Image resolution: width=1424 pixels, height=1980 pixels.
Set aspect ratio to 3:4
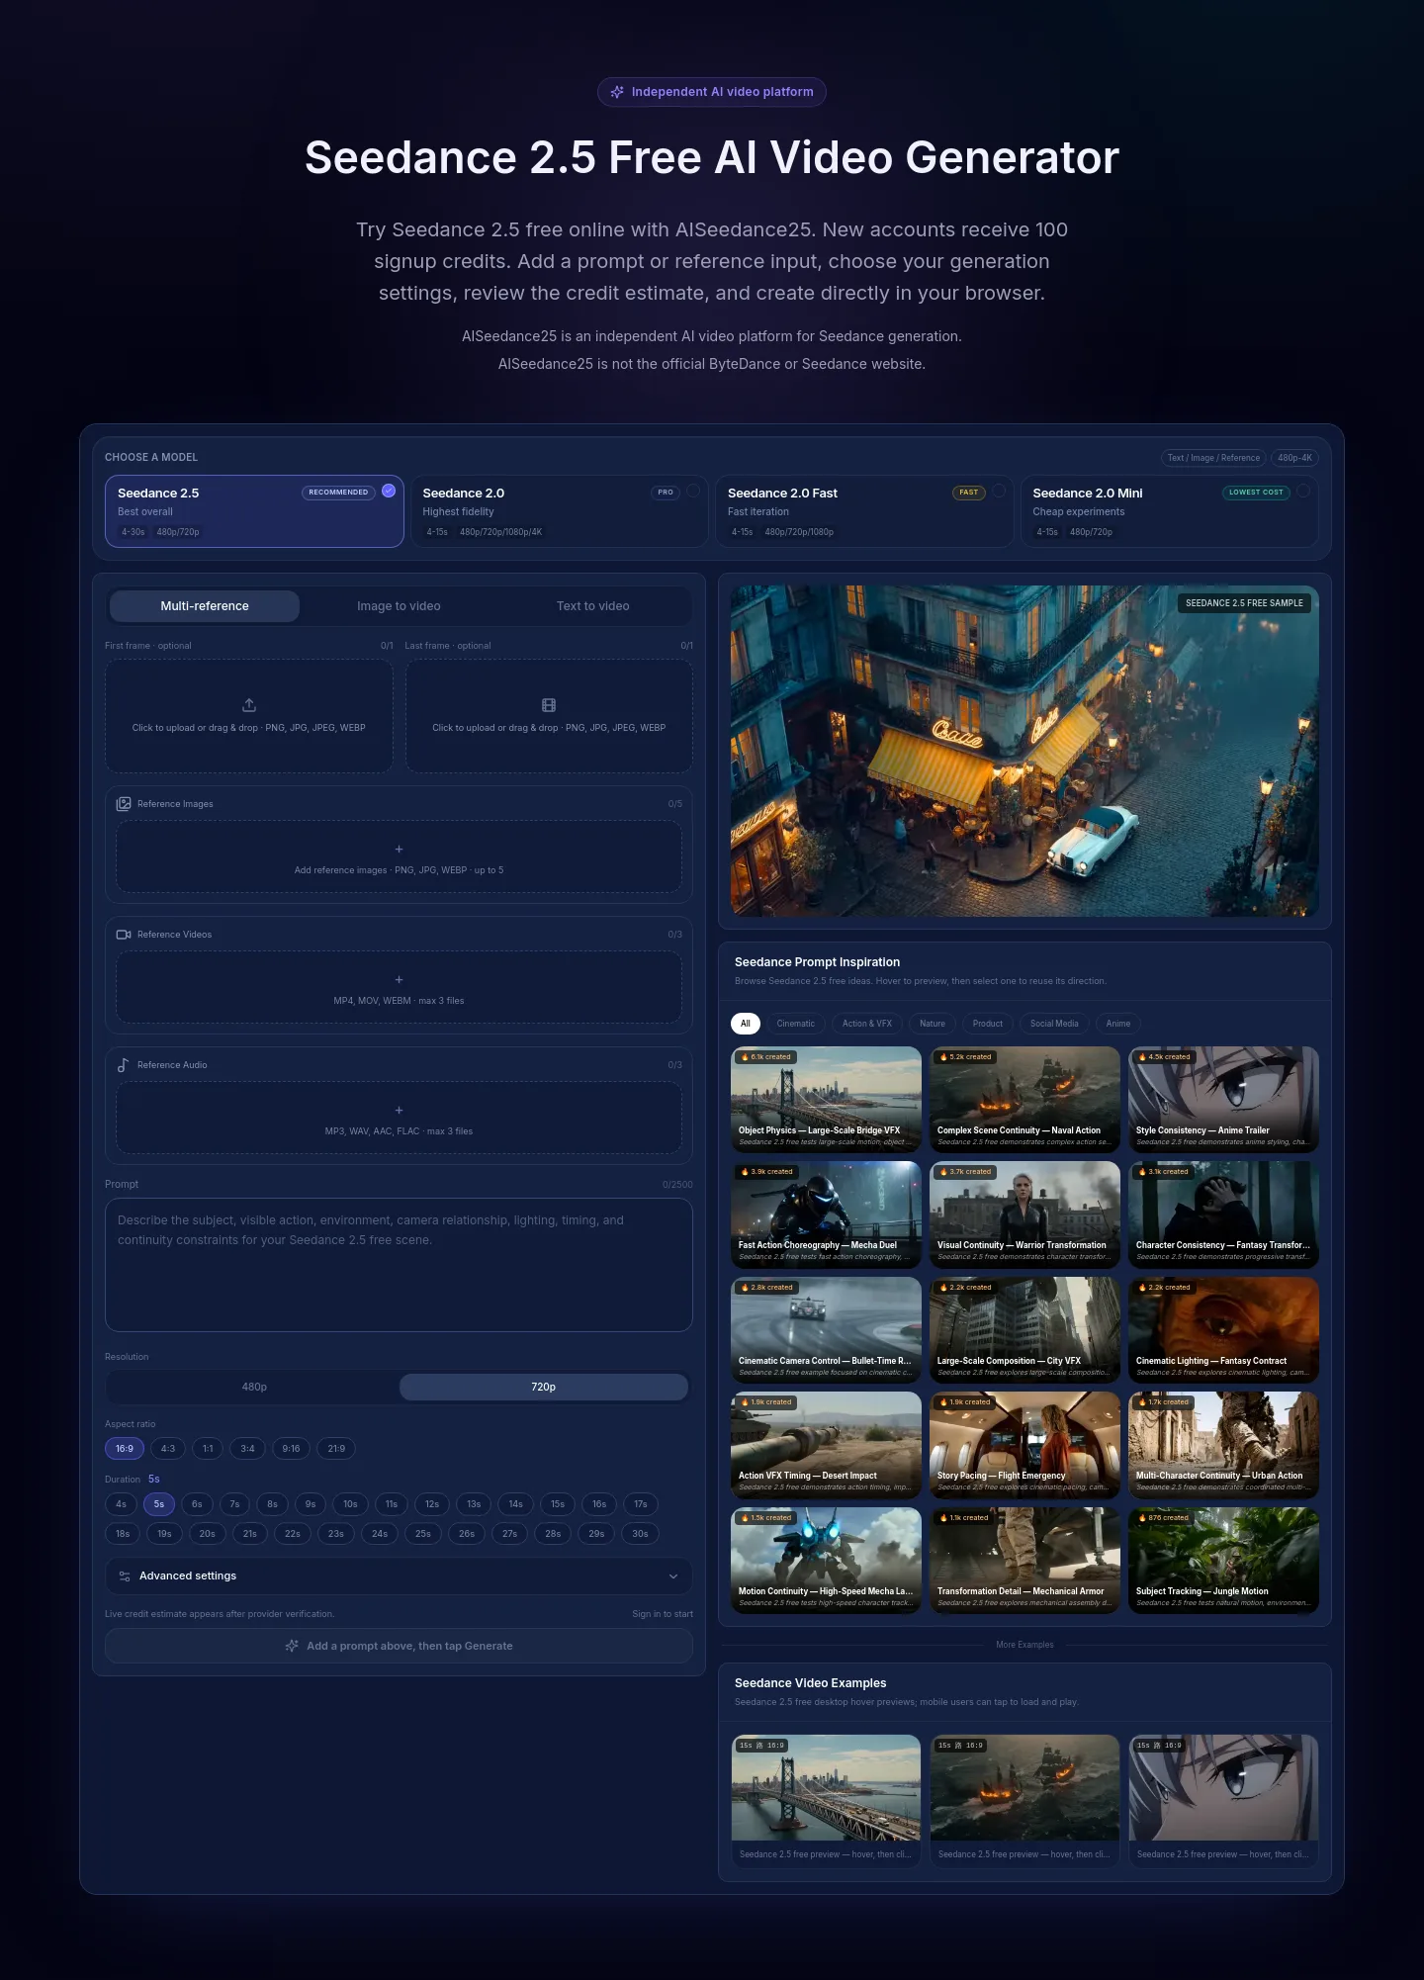click(x=247, y=1449)
